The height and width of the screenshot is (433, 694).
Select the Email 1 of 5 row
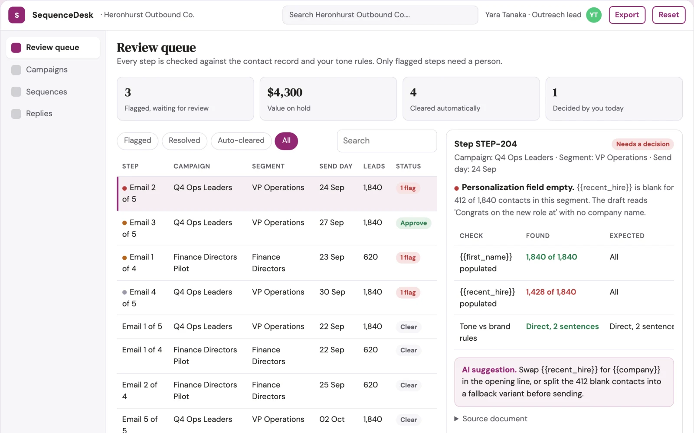(x=277, y=327)
